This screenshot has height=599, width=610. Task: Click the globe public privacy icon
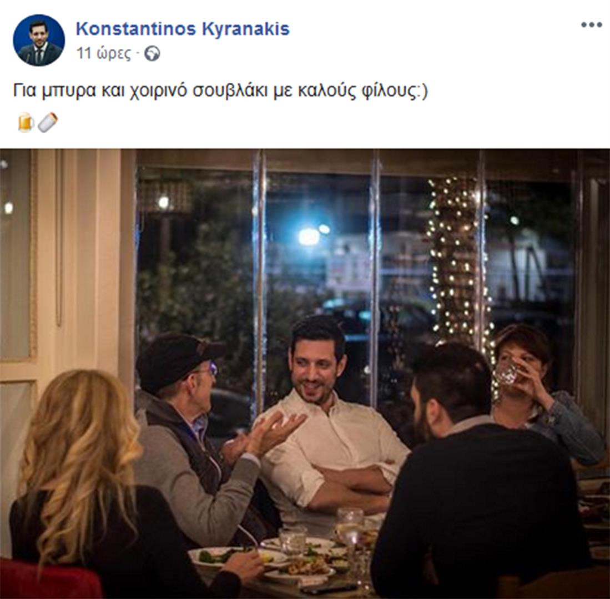click(x=152, y=54)
